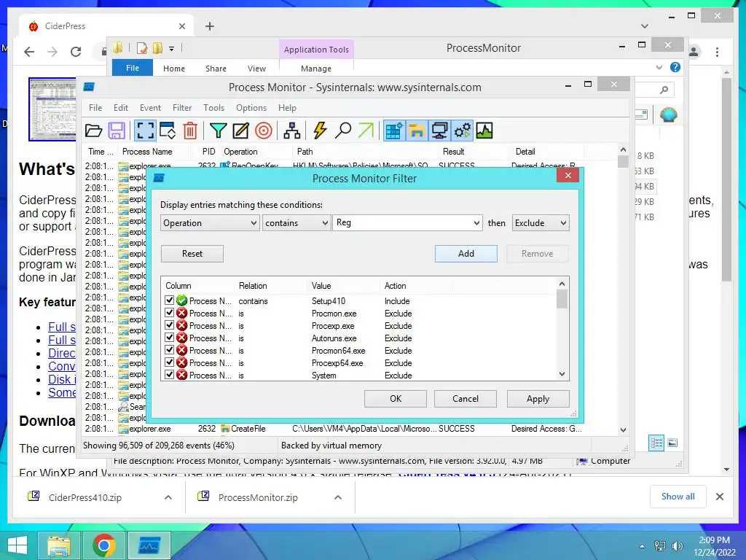Click the Open file toolbar icon
The width and height of the screenshot is (746, 560).
point(94,131)
